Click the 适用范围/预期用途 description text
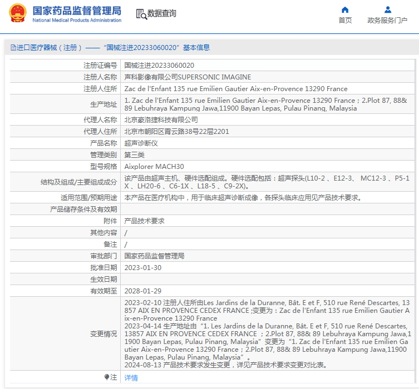 (x=243, y=198)
